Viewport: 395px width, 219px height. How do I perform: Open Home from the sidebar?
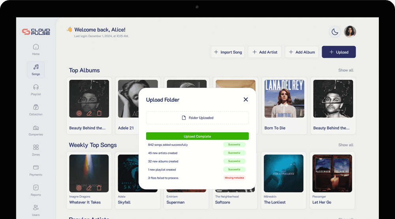[36, 49]
